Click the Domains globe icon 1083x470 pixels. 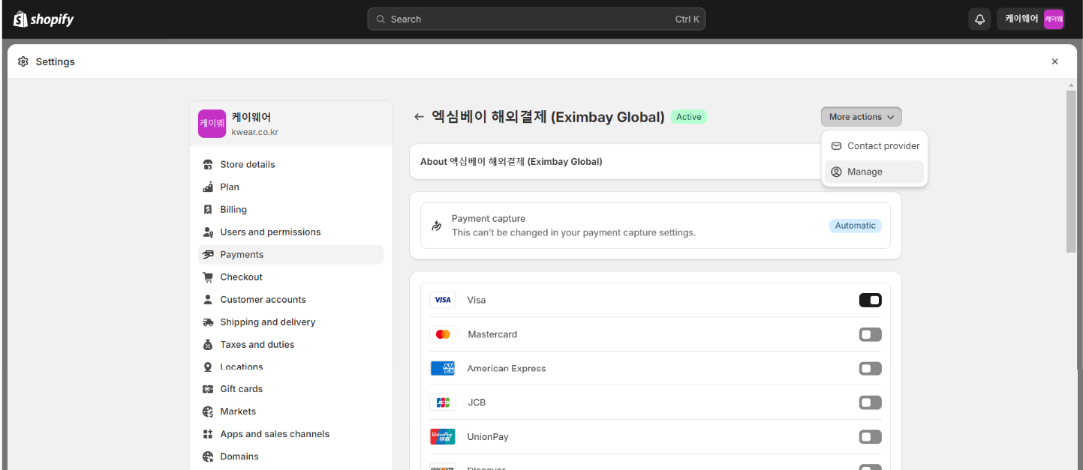(208, 457)
